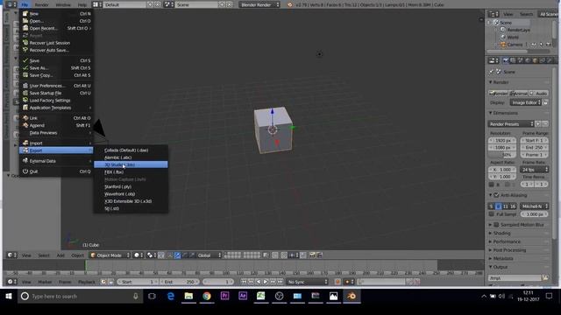The width and height of the screenshot is (561, 315).
Task: Open Global transform orientation dropdown
Action: pos(209,255)
